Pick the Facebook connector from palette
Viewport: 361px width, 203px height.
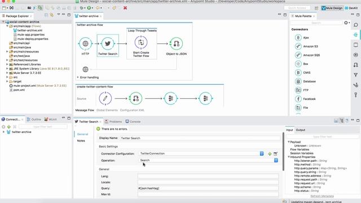[x=306, y=99]
